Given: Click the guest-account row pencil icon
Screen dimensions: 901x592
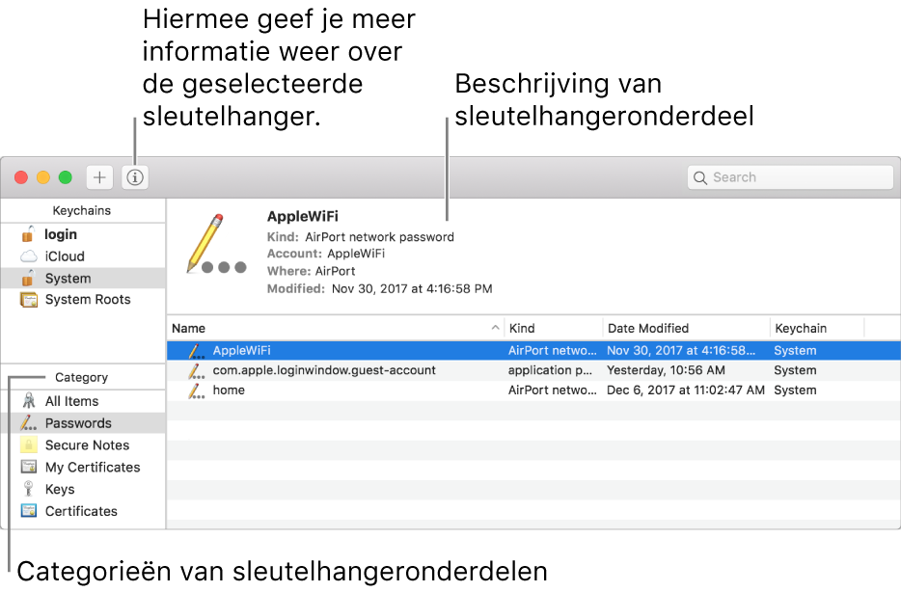Looking at the screenshot, I should (x=197, y=371).
